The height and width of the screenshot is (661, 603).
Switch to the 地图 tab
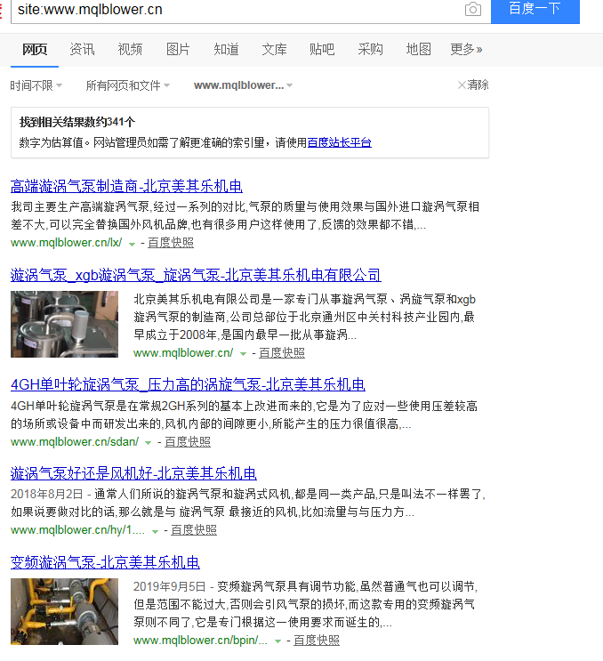pyautogui.click(x=418, y=50)
